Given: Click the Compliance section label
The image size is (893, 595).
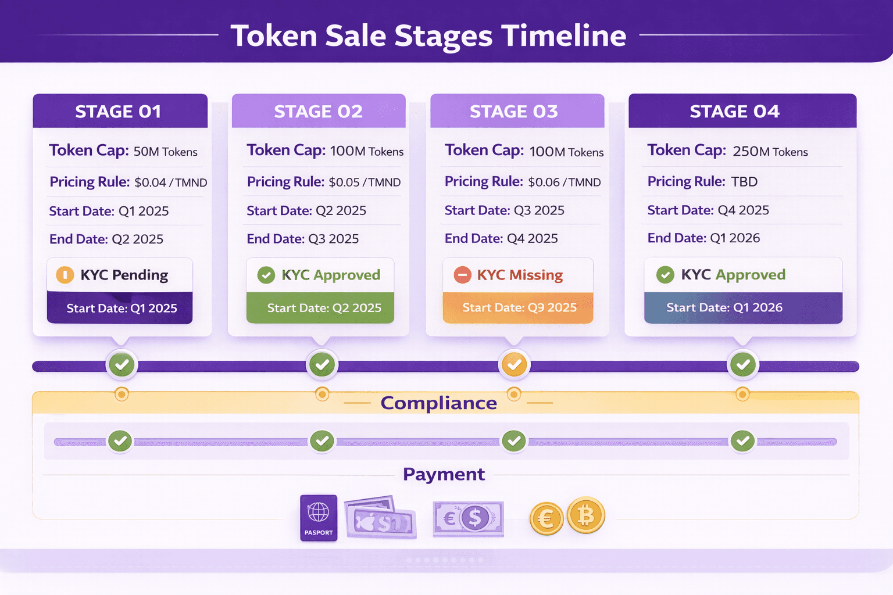Looking at the screenshot, I should coord(439,403).
